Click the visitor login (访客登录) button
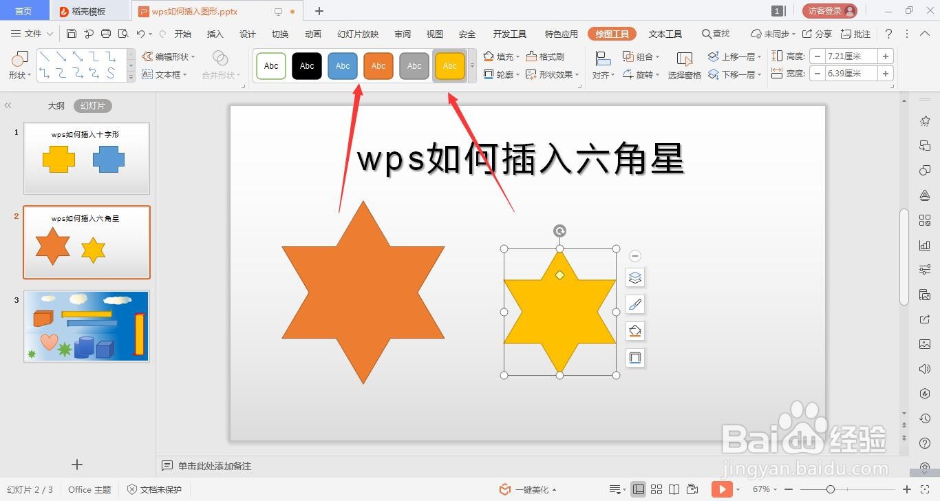 (x=830, y=11)
